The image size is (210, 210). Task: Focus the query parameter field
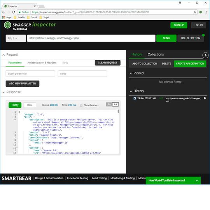coord(30,73)
